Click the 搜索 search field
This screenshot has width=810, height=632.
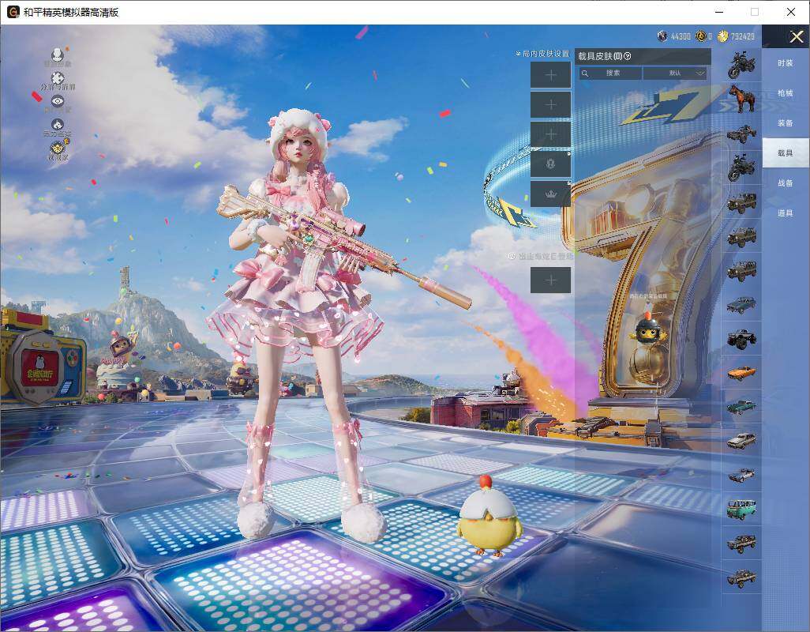(611, 73)
